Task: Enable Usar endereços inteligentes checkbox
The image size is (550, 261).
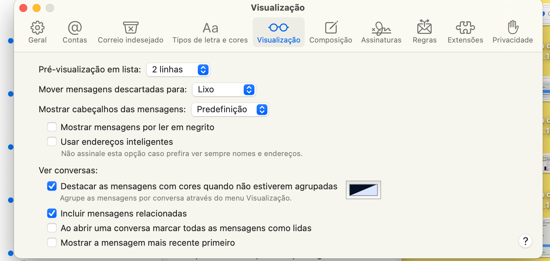Action: pyautogui.click(x=52, y=142)
